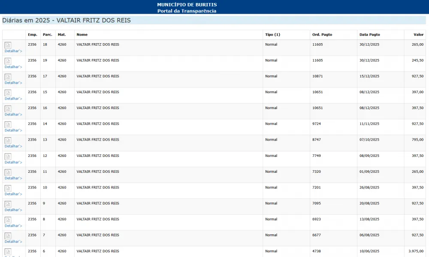Click the document icon for installment 18
The image size is (429, 257).
coord(8,45)
